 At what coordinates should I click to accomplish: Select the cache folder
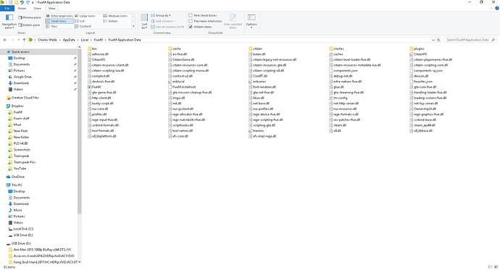(175, 48)
